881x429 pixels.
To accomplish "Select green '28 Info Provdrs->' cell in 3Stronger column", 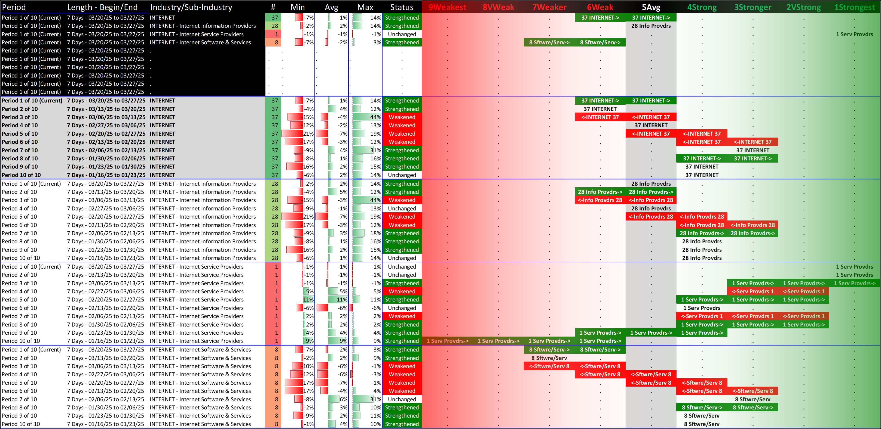I will [752, 233].
